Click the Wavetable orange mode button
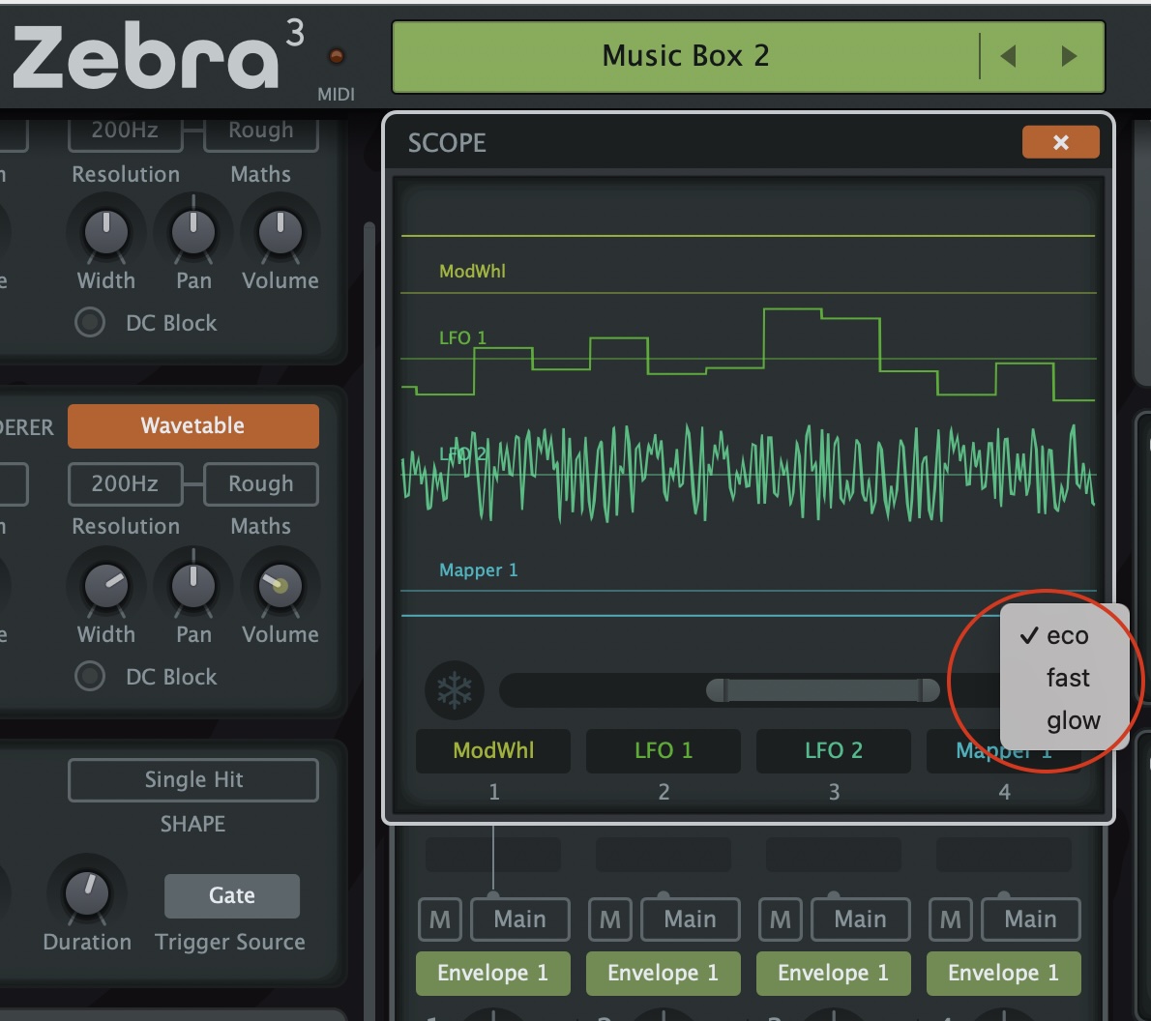Image resolution: width=1151 pixels, height=1021 pixels. tap(193, 425)
